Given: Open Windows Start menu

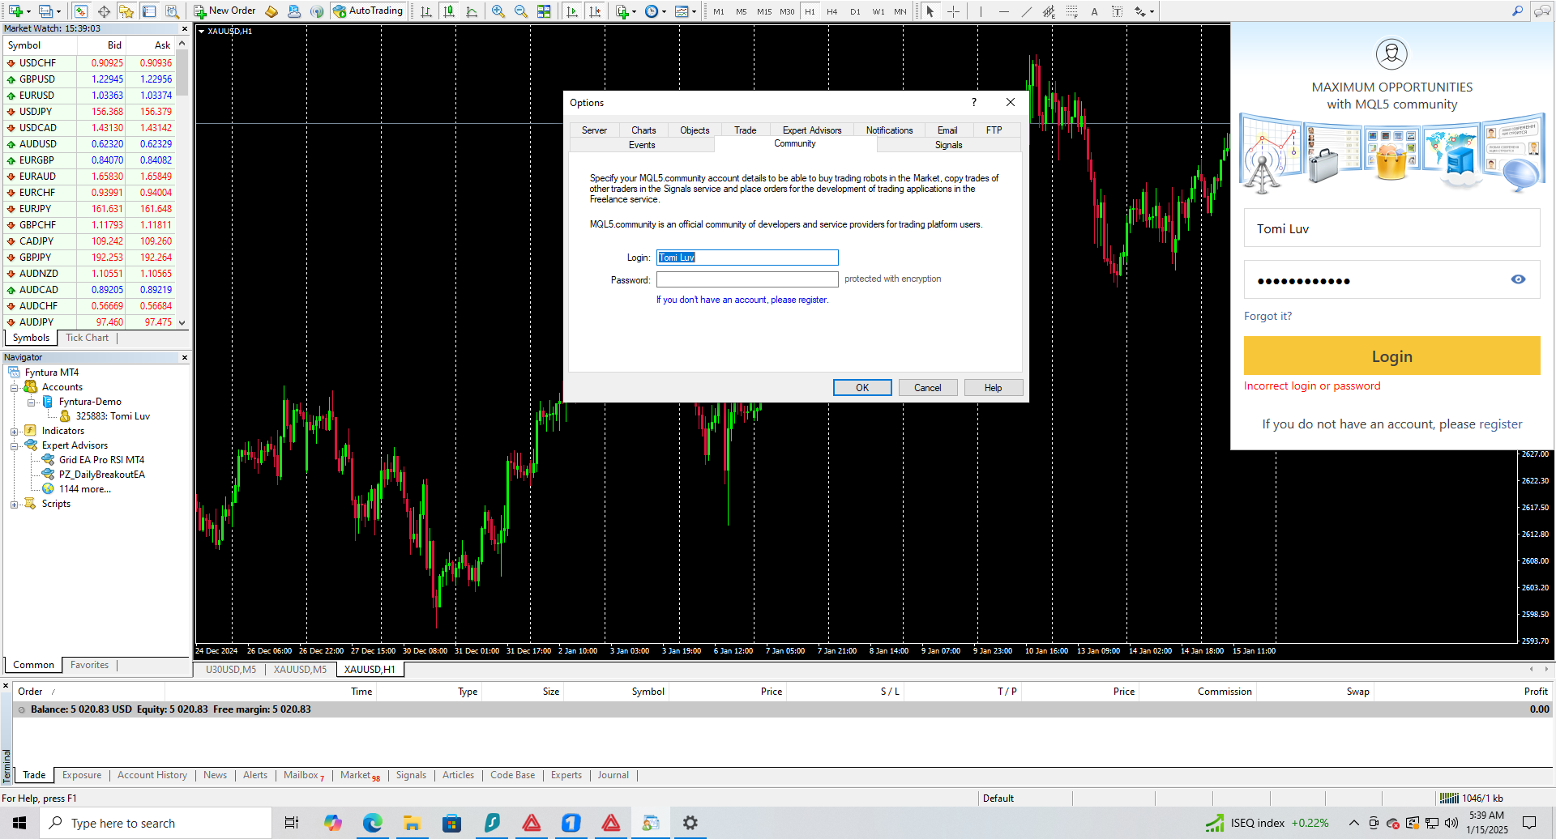Looking at the screenshot, I should coord(19,823).
